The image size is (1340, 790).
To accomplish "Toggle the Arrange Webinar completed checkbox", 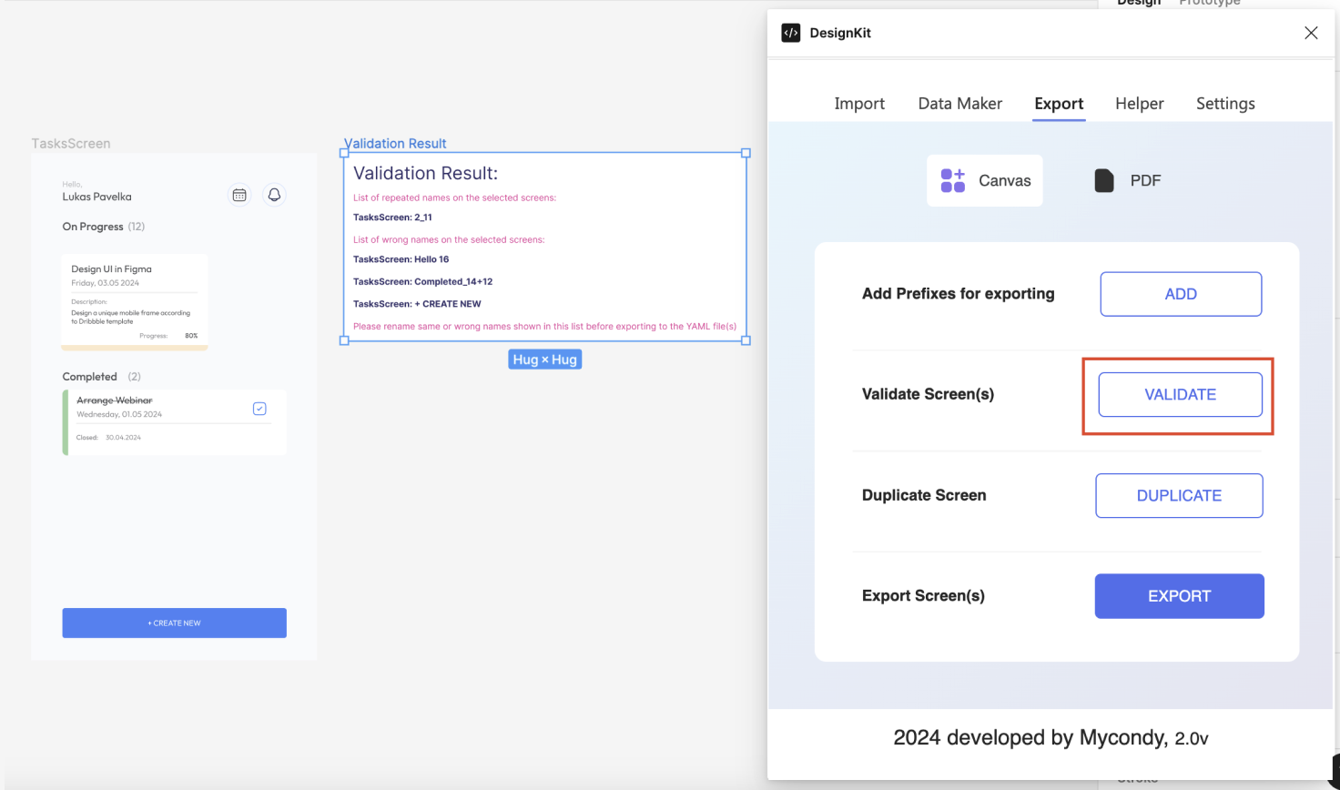I will [x=259, y=409].
